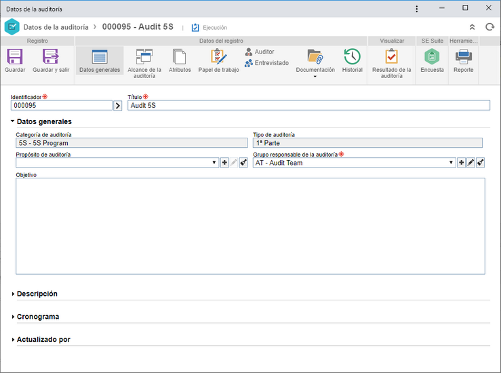Clear the Propósito de auditoría field
Image resolution: width=501 pixels, height=373 pixels.
[243, 163]
